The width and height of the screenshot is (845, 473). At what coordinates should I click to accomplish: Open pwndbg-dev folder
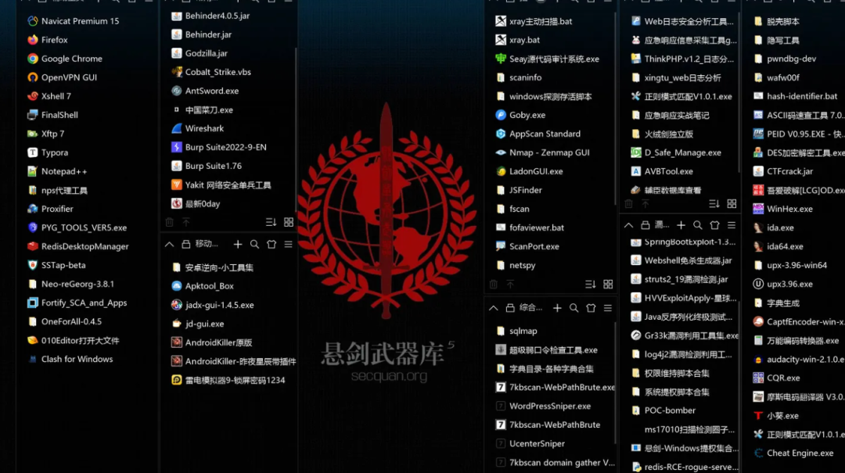(784, 59)
